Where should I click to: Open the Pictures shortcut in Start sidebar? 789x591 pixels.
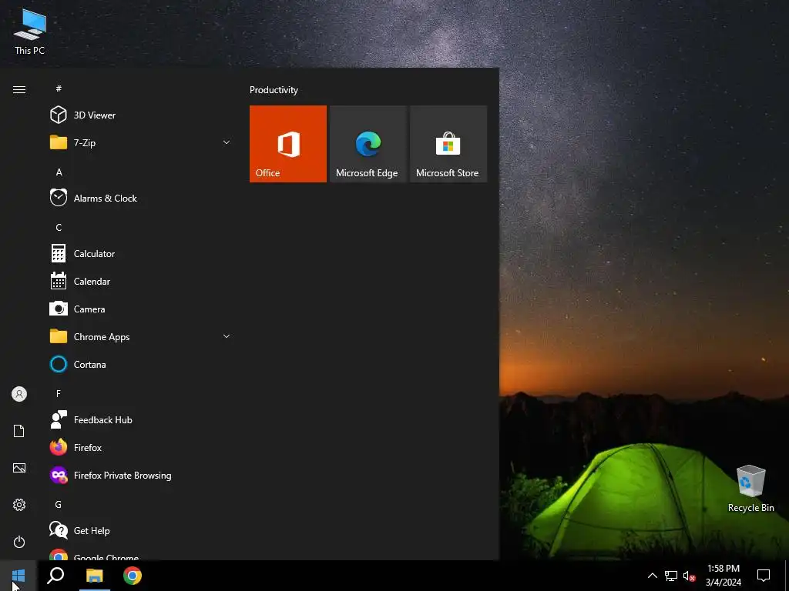click(x=19, y=468)
